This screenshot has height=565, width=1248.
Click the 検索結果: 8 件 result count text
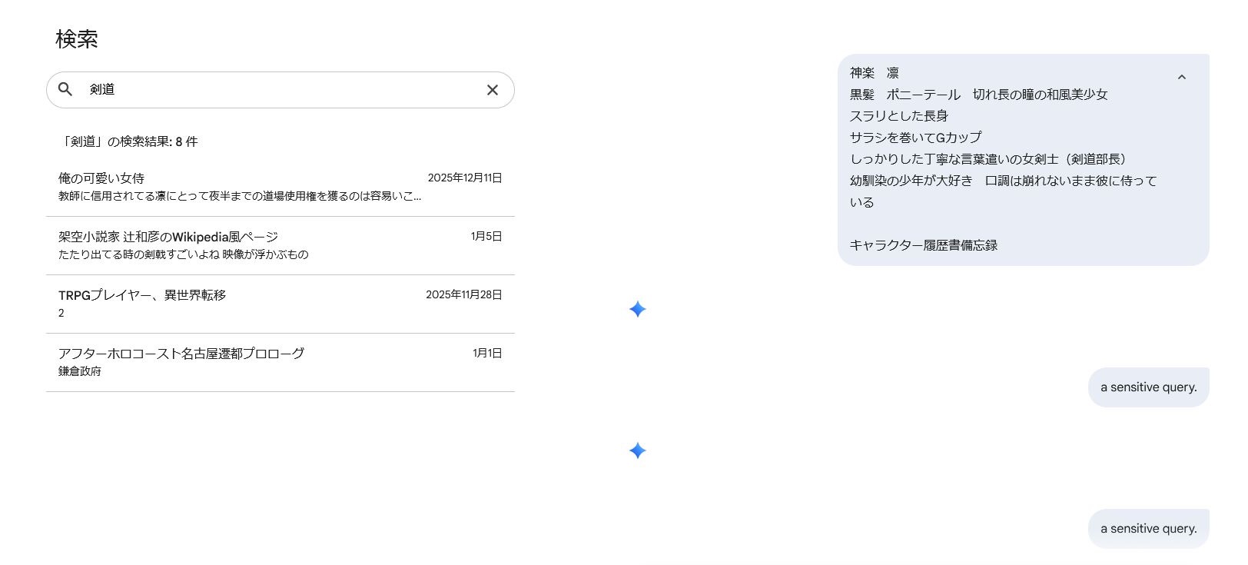(129, 141)
